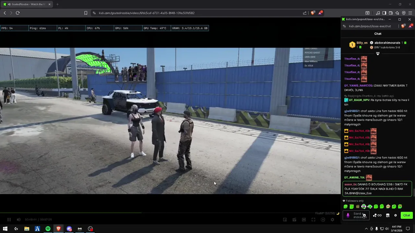Open the tab search icon in toolbar
This screenshot has width=415, height=233.
367,13
